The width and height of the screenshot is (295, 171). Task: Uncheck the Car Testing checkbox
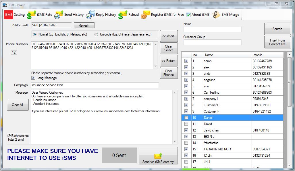[x=186, y=92]
